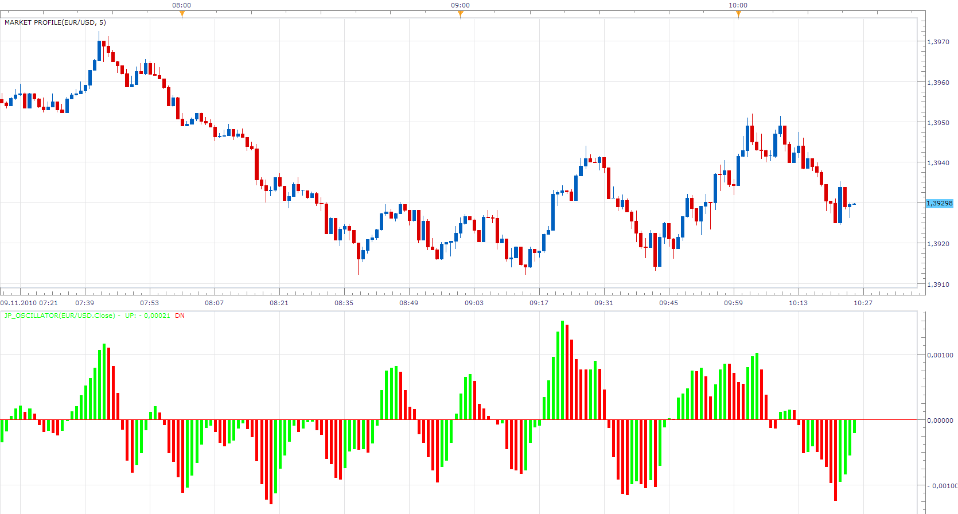Click the 10:00 label on top ruler
Image resolution: width=958 pixels, height=514 pixels.
738,5
